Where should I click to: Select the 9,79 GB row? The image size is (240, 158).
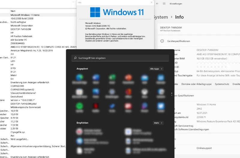(14, 118)
